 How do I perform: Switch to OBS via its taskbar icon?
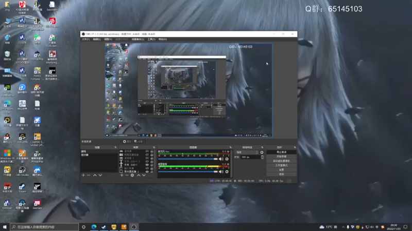[x=134, y=227]
